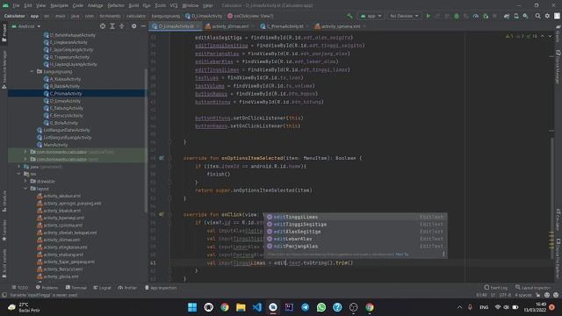Viewport: 562px width, 316px height.
Task: Open project panel options gear
Action: tap(133, 26)
